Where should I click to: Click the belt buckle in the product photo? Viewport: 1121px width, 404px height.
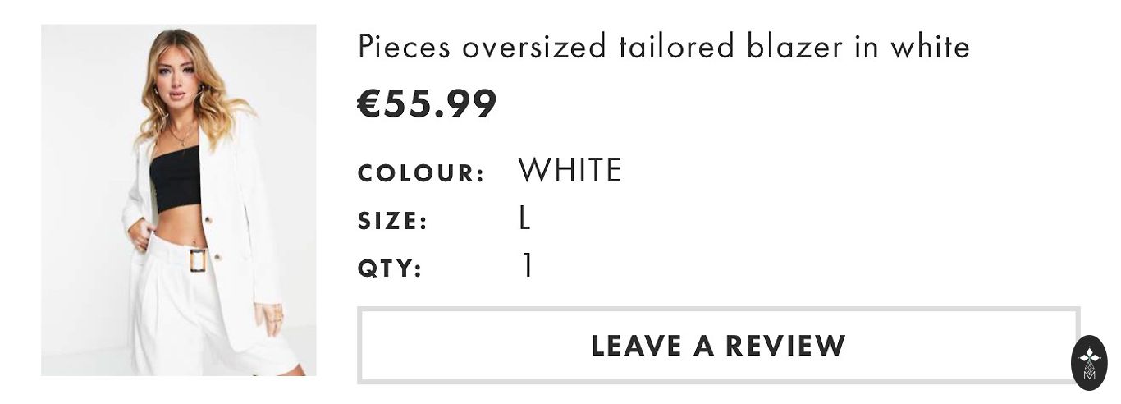pyautogui.click(x=198, y=260)
